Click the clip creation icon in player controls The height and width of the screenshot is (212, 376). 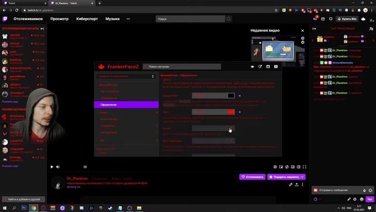tap(281, 167)
